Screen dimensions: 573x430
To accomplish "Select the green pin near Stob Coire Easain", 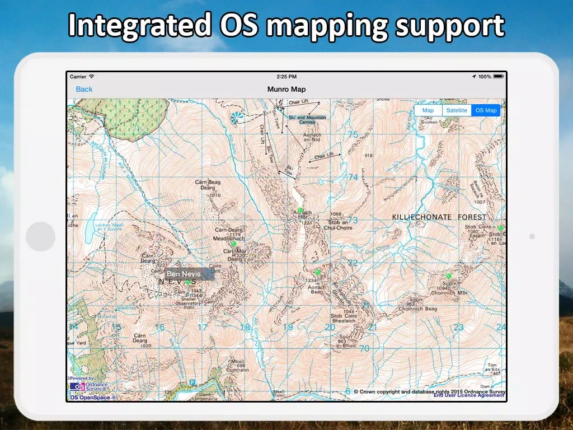I will (x=501, y=228).
